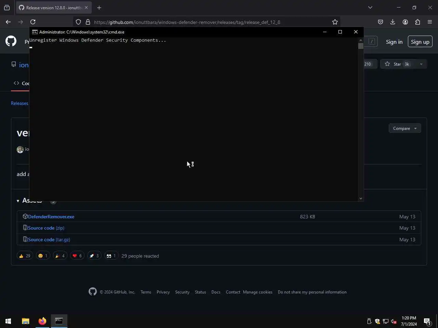This screenshot has height=328, width=438.
Task: Go back with the browser back arrow
Action: pyautogui.click(x=8, y=22)
